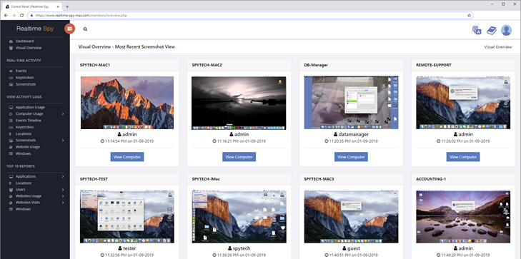Open the REMOTE-SUPPORT screenshot thumbnail

(463, 103)
